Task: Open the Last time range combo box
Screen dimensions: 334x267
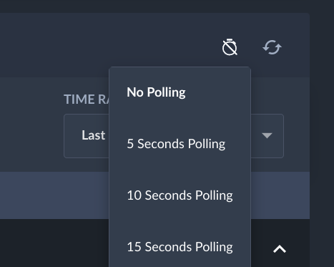Action: (174, 136)
